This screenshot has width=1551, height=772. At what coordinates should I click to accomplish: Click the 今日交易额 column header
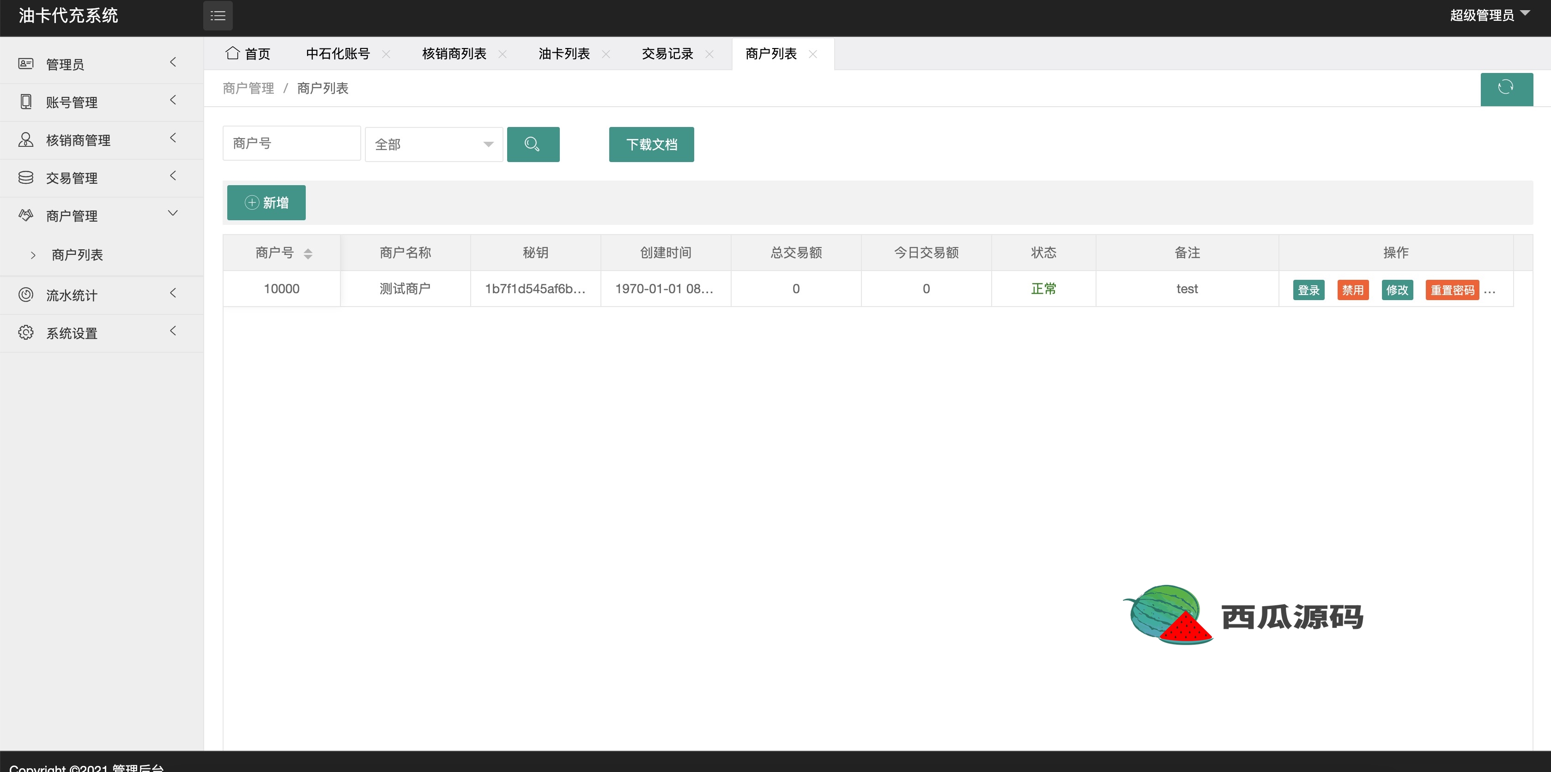(926, 253)
